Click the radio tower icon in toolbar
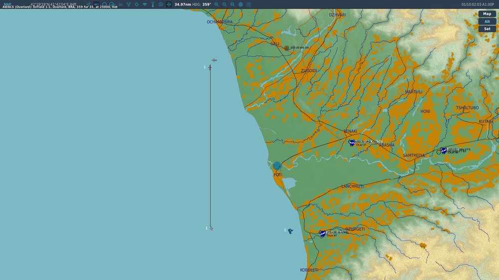499x280 pixels. coord(153,4)
